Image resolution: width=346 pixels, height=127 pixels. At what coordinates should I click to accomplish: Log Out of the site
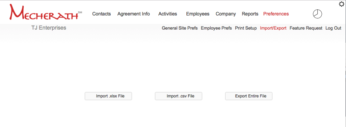click(333, 28)
